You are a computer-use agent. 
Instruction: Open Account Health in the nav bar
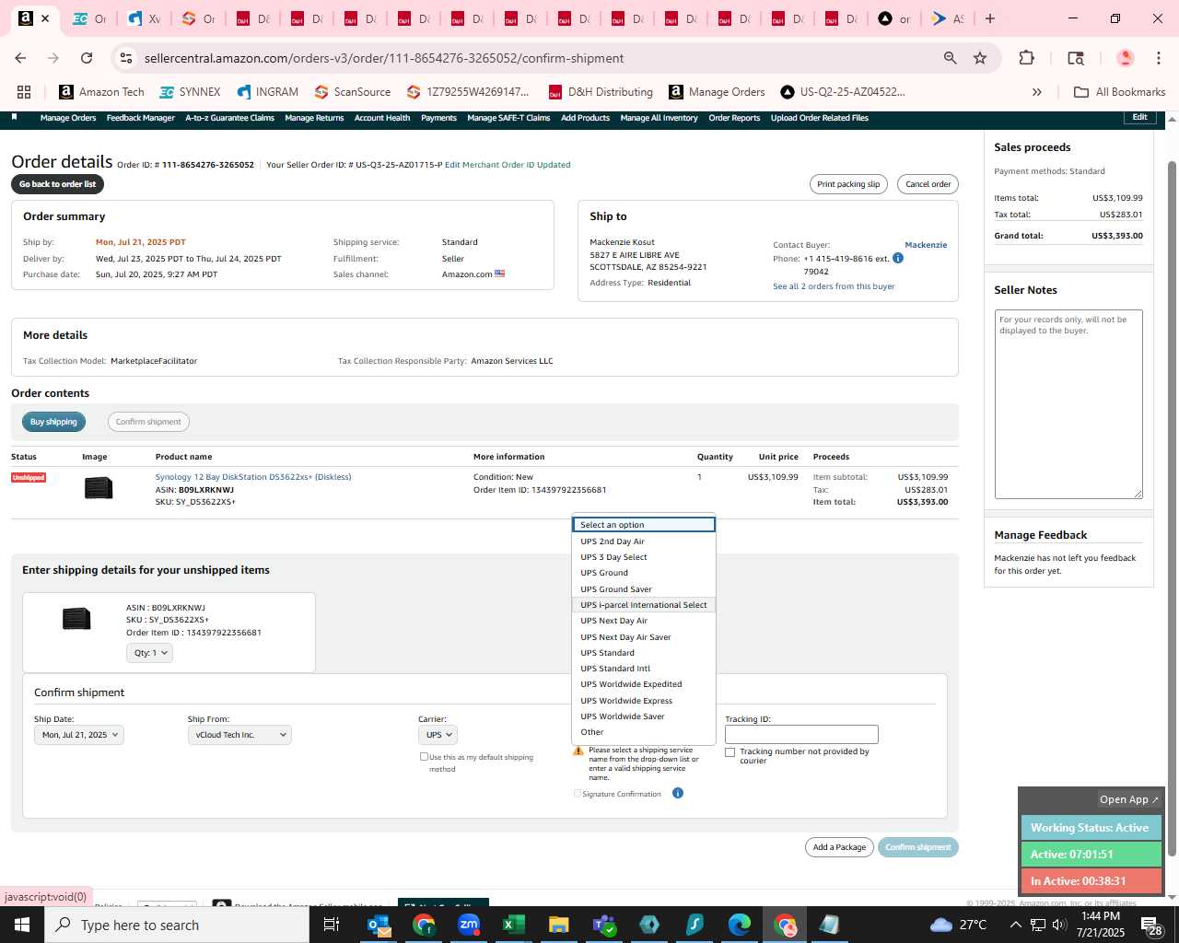[x=382, y=118]
